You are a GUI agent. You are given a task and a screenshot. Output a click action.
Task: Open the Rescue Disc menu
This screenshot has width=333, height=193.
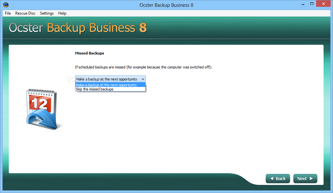tap(25, 13)
